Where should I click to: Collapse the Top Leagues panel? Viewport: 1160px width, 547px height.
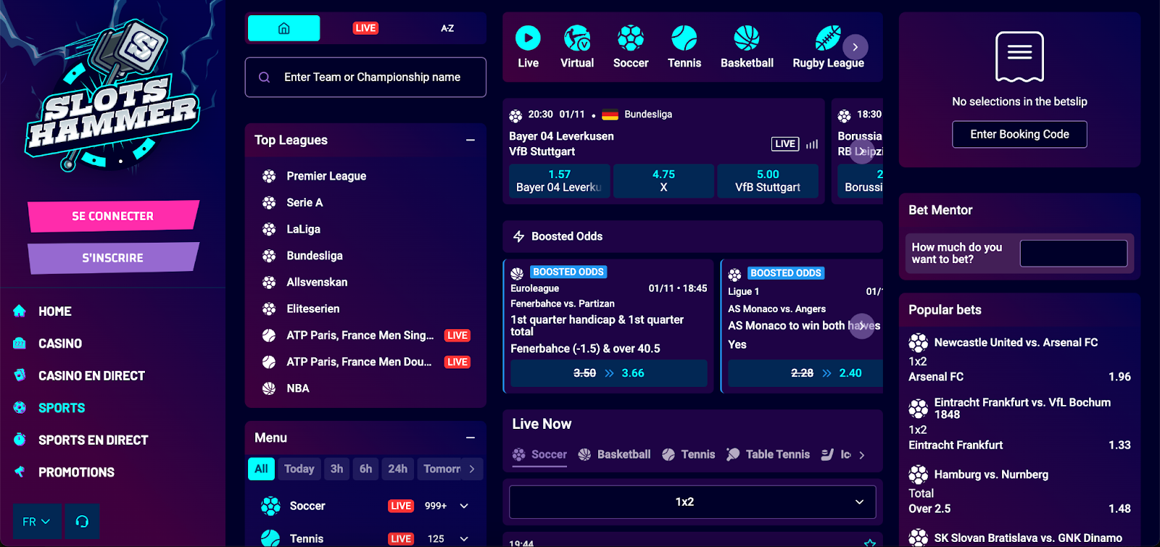(x=471, y=140)
